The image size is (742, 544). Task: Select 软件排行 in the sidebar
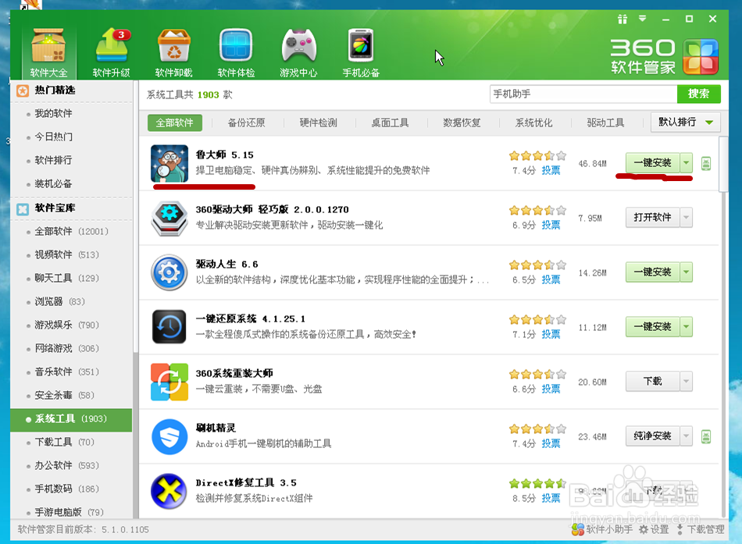click(x=53, y=160)
